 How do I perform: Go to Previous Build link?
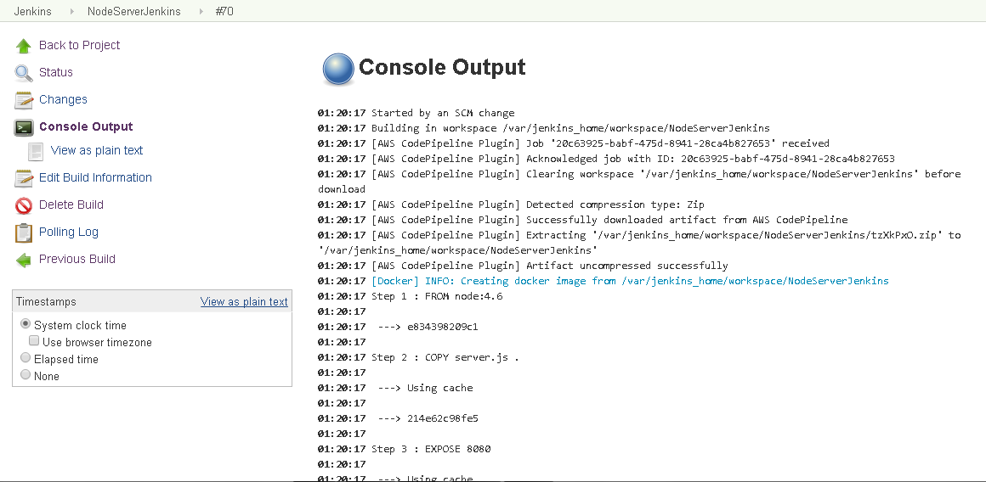pos(77,259)
